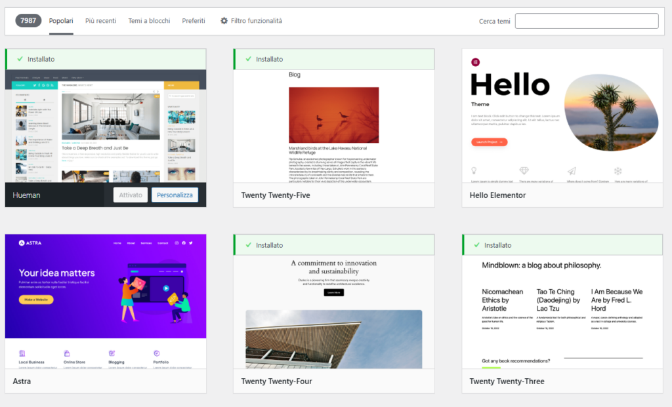This screenshot has width=672, height=407.
Task: Focus the Cerca temi search field
Action: pyautogui.click(x=586, y=21)
